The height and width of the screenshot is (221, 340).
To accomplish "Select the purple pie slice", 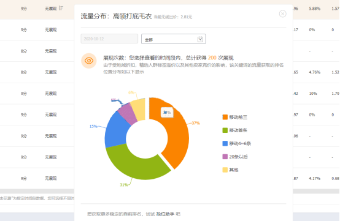I will click(128, 113).
